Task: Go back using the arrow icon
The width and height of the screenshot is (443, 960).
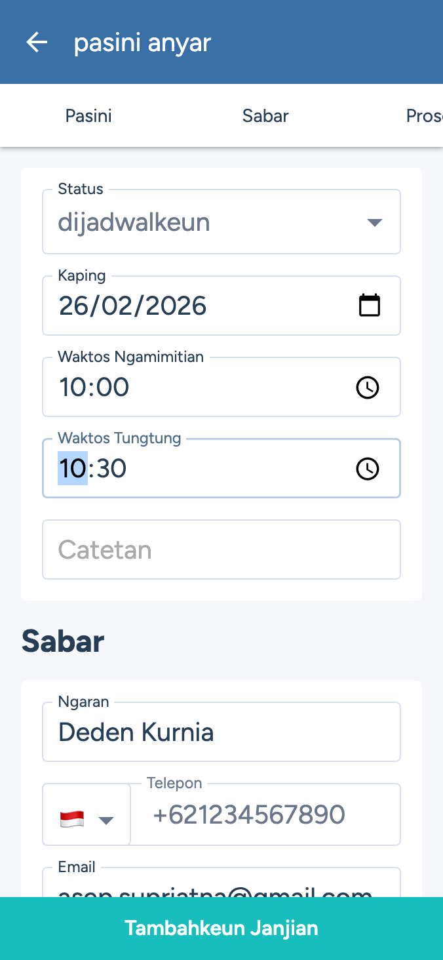Action: point(37,43)
